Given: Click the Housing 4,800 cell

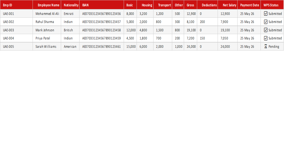Looking at the screenshot, I should coord(145,30).
